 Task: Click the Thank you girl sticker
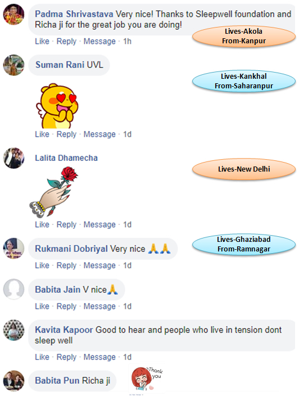coord(147,378)
